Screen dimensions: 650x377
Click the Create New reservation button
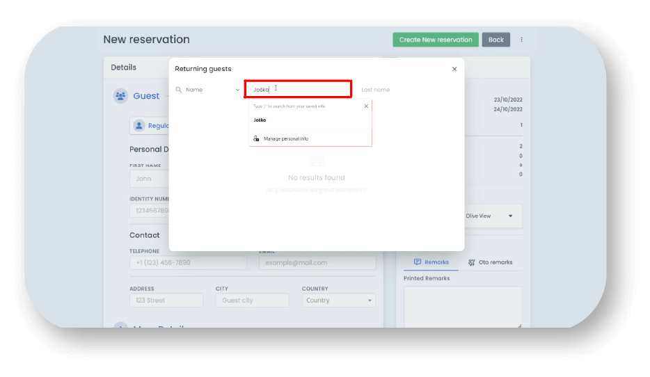(x=435, y=40)
